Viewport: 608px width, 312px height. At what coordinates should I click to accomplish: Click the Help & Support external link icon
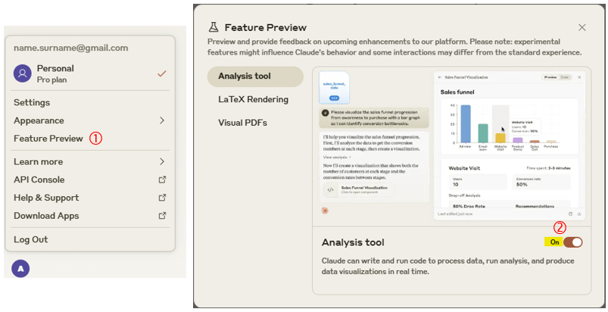coord(163,198)
